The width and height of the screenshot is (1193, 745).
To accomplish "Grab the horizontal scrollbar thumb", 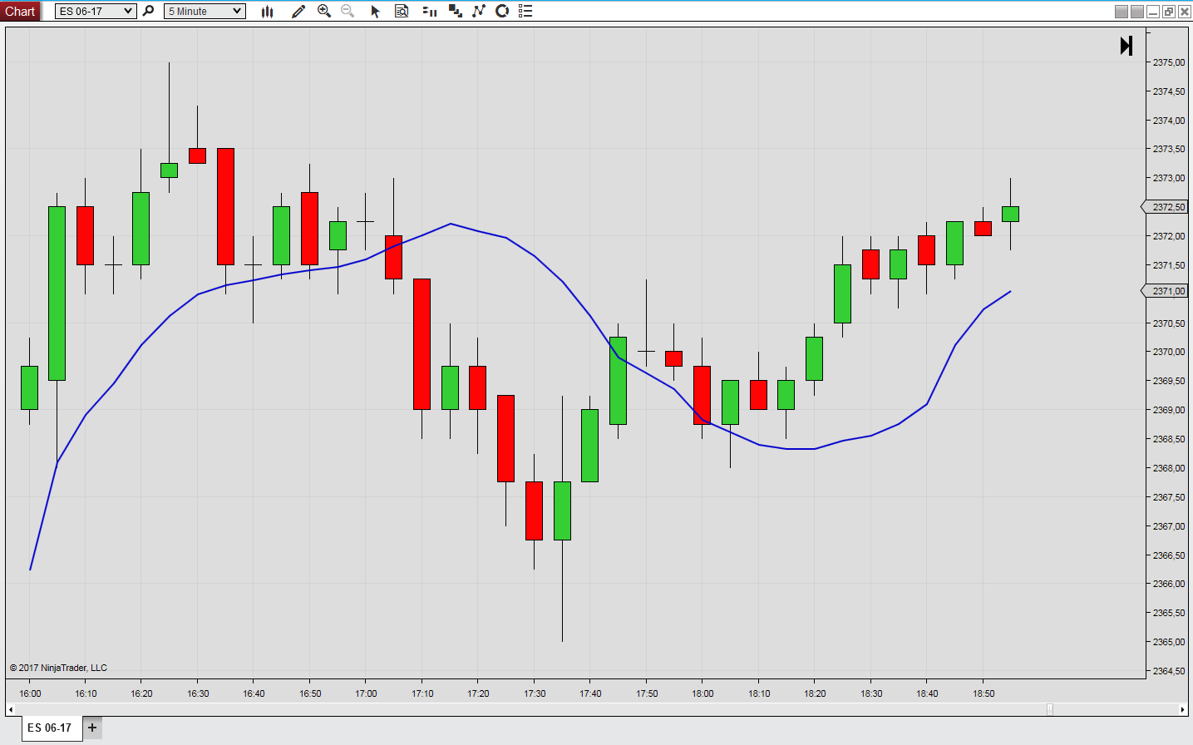I will coord(1049,709).
